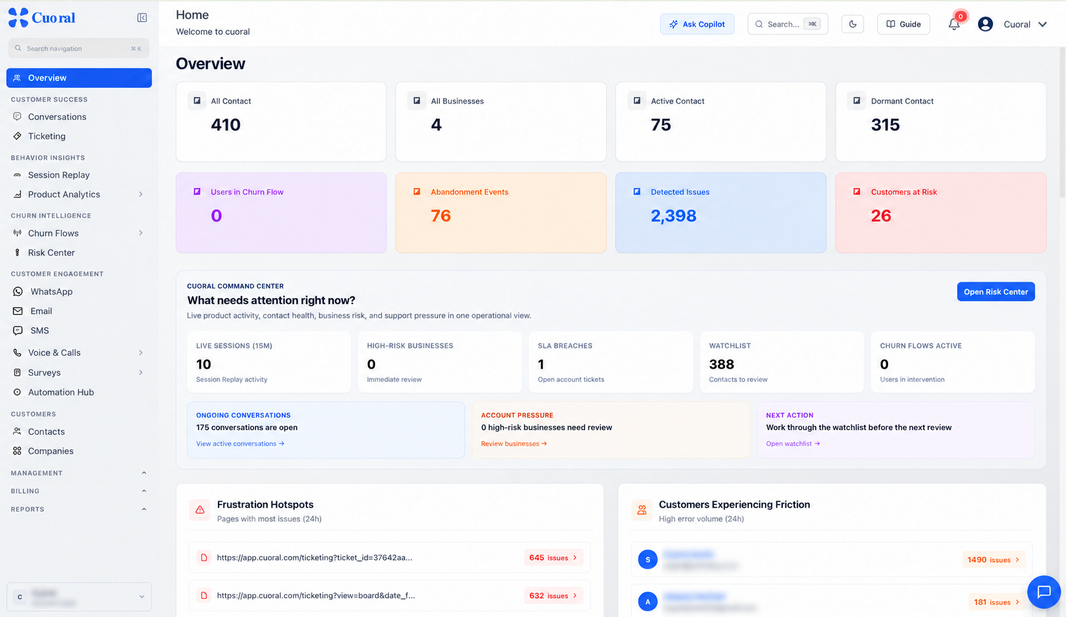Click the Search navigation field
This screenshot has height=617, width=1066.
[x=79, y=49]
